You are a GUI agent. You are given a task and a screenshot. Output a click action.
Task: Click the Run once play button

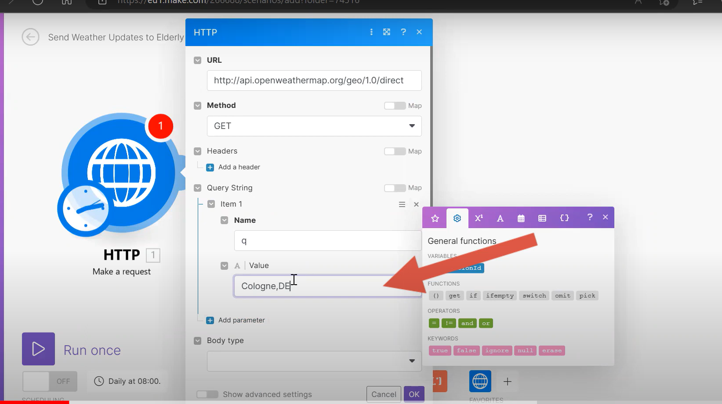point(38,349)
